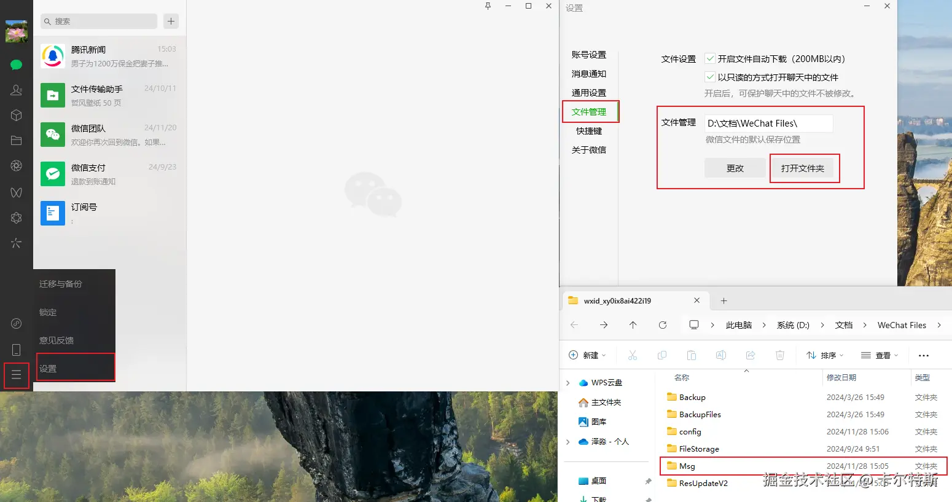The width and height of the screenshot is (952, 502).
Task: Refresh the File Explorer view
Action: tap(663, 325)
